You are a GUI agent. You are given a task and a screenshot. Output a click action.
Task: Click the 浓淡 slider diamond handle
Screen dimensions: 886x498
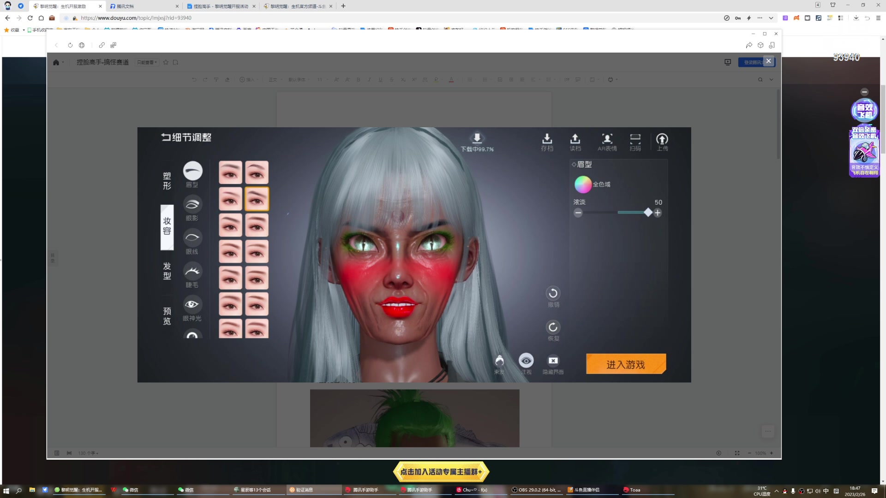pos(648,213)
